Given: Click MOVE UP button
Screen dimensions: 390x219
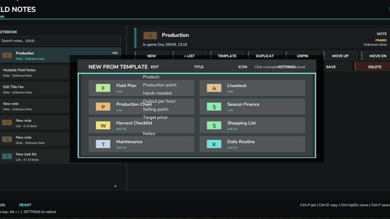Looking at the screenshot, I should pos(340,56).
